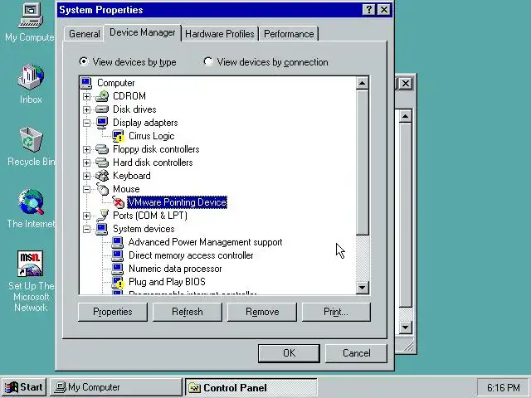Click device list scroll down arrow
531x398 pixels.
click(x=363, y=288)
